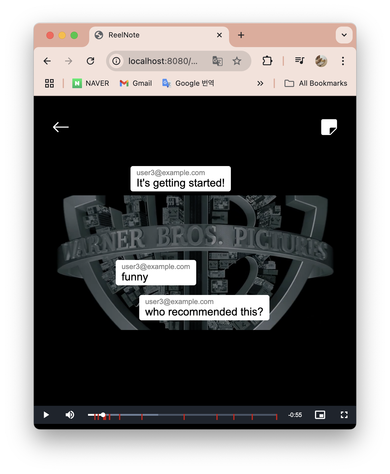This screenshot has height=474, width=390.
Task: Go back with the white arrow in player
Action: tap(61, 127)
